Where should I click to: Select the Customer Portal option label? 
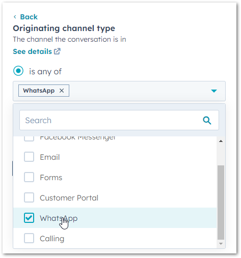pos(69,198)
